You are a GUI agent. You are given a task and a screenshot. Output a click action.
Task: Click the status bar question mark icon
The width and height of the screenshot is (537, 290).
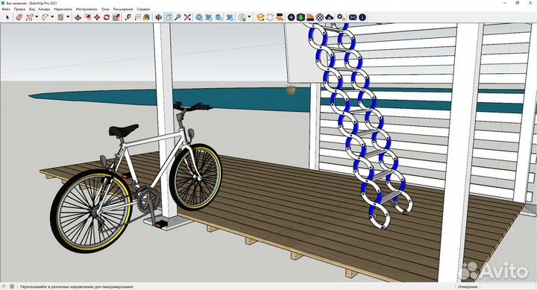click(x=4, y=286)
